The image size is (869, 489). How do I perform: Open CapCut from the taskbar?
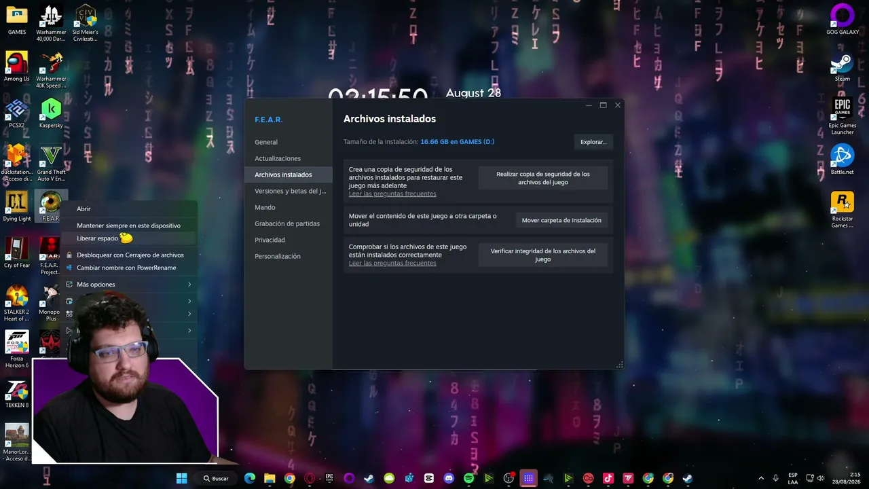[429, 478]
